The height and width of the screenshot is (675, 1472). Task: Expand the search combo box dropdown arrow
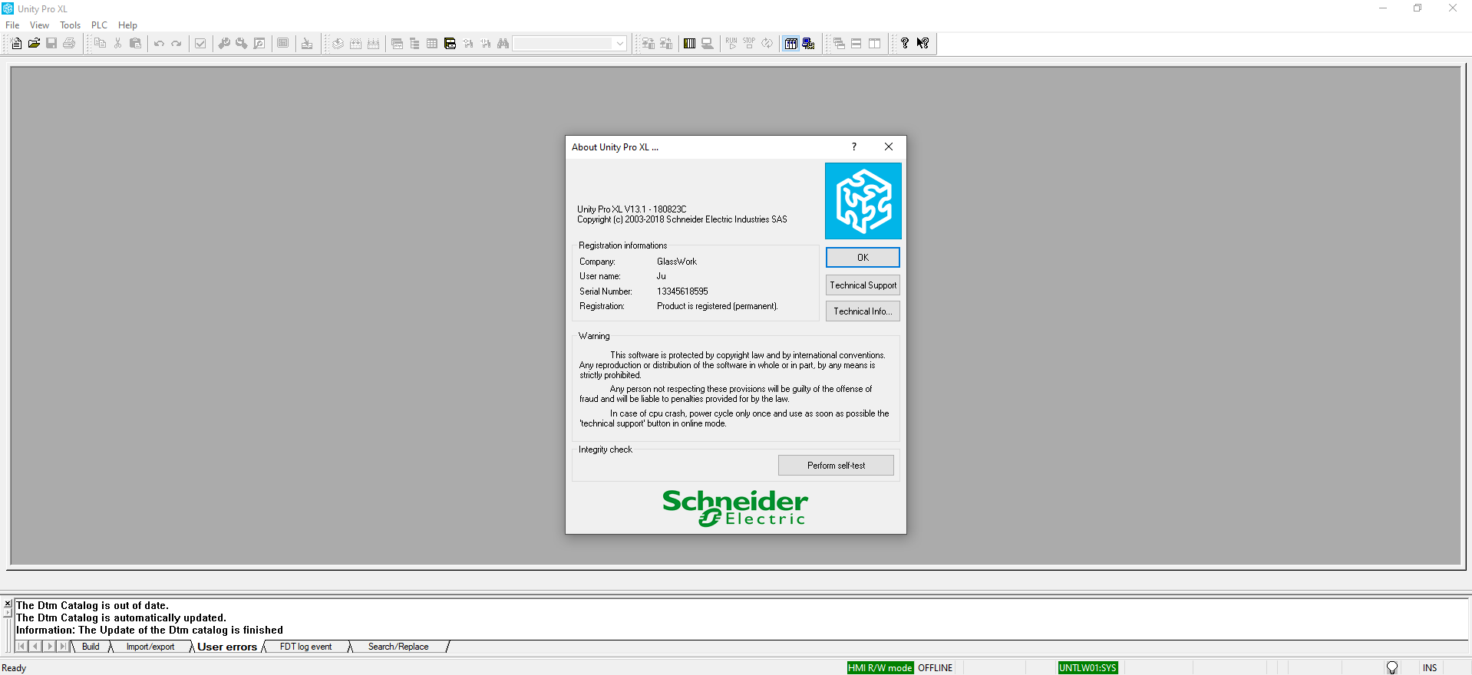point(619,44)
